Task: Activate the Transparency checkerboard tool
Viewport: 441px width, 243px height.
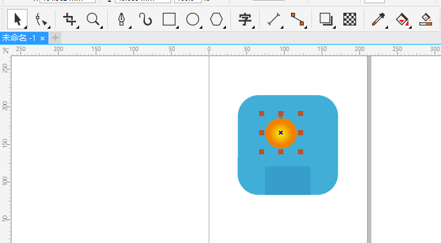Action: 350,19
